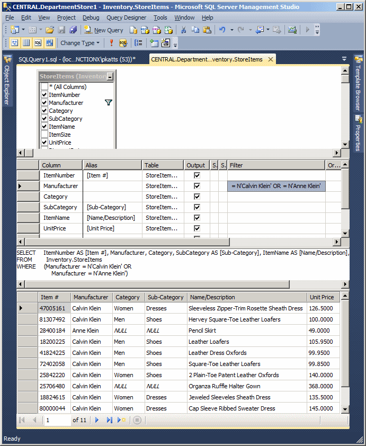This screenshot has height=446, width=366.
Task: Open the Query Designer menu
Action: [126, 17]
